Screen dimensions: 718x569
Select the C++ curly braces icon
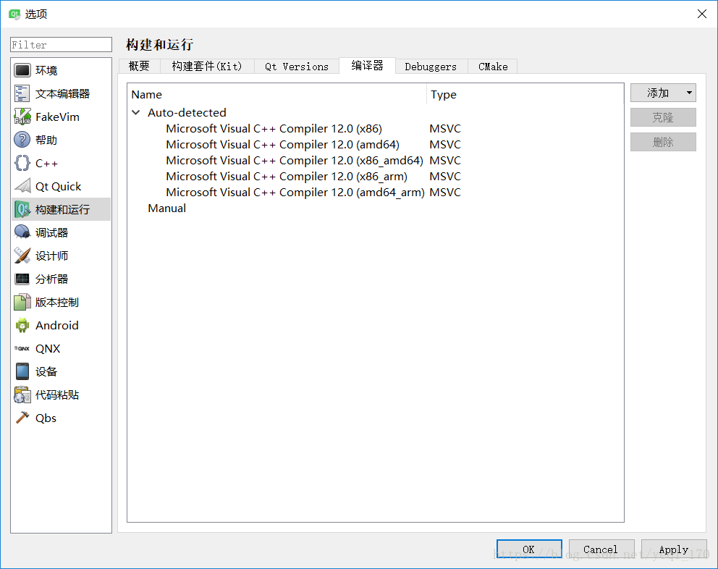tap(22, 163)
